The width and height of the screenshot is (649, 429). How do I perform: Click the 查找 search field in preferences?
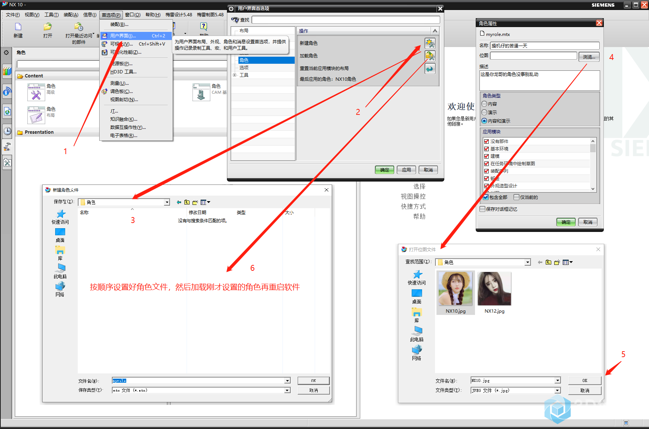(x=346, y=20)
